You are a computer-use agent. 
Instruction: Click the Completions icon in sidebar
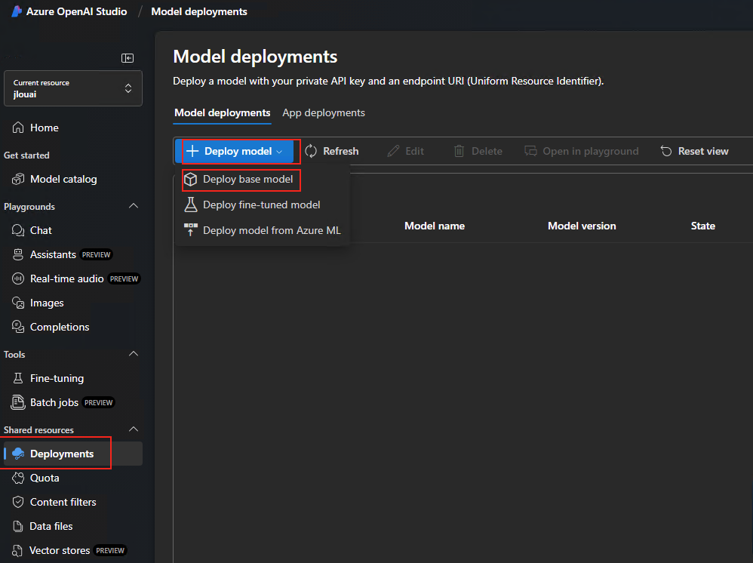pyautogui.click(x=18, y=327)
